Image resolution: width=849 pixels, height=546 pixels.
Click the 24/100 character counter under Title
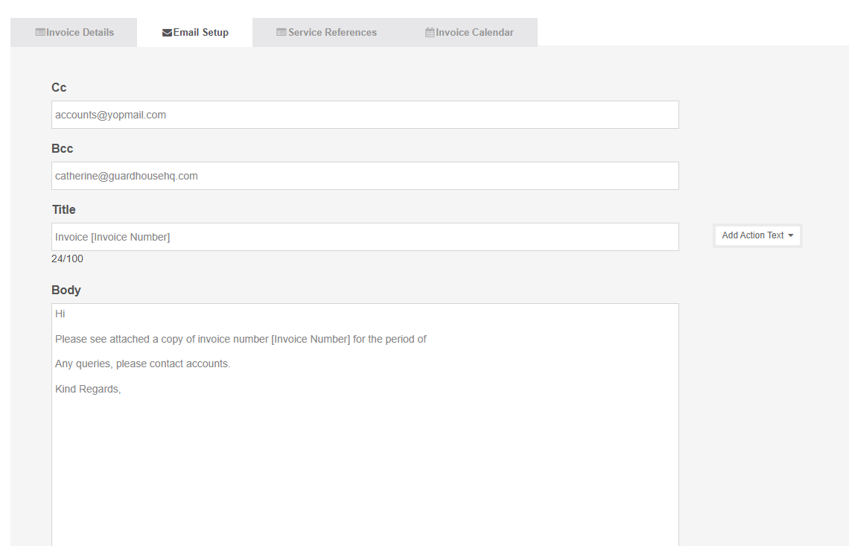(67, 259)
